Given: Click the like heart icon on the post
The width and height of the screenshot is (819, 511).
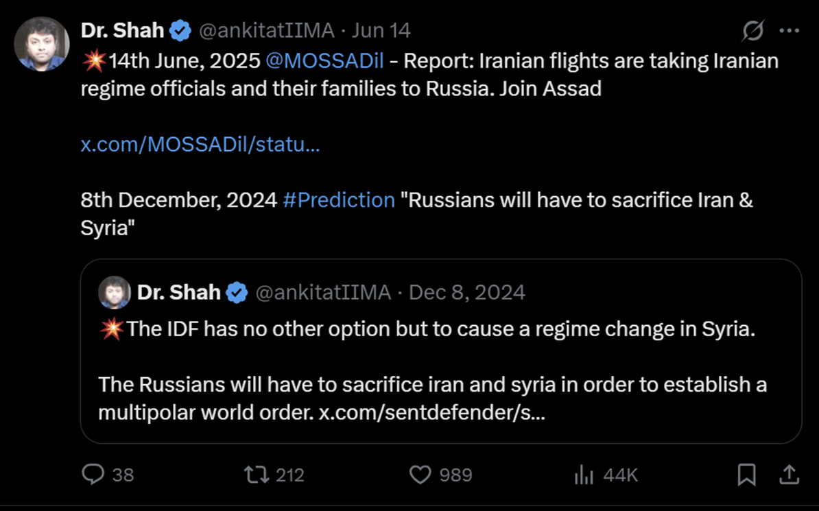Looking at the screenshot, I should (420, 474).
